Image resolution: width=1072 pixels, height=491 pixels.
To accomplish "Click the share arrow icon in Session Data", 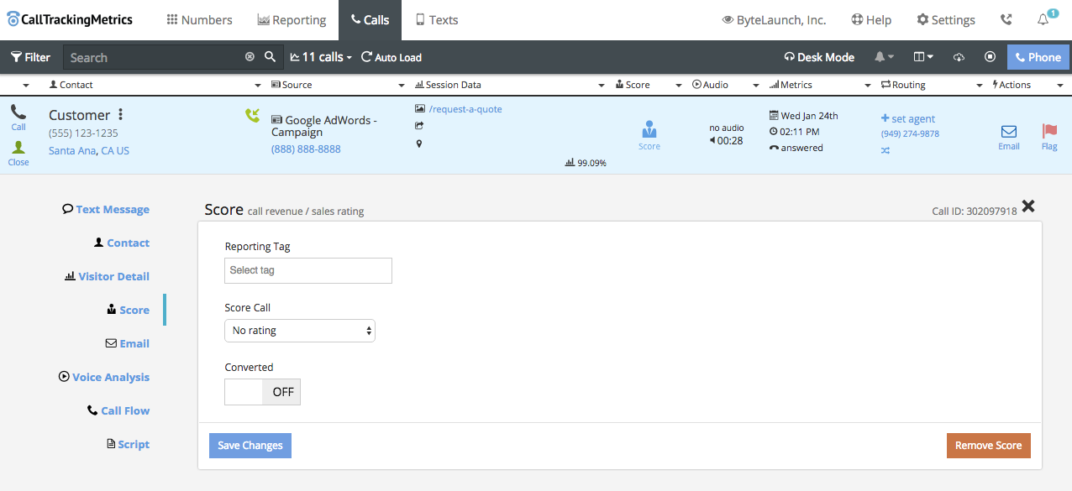I will coord(419,126).
